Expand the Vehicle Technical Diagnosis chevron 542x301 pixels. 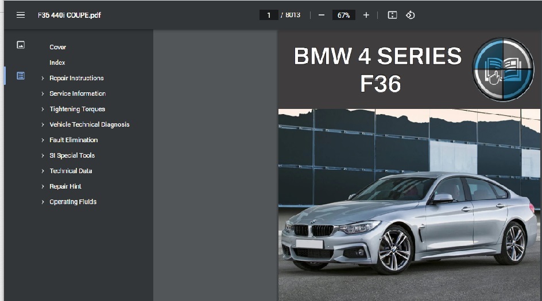pos(42,124)
